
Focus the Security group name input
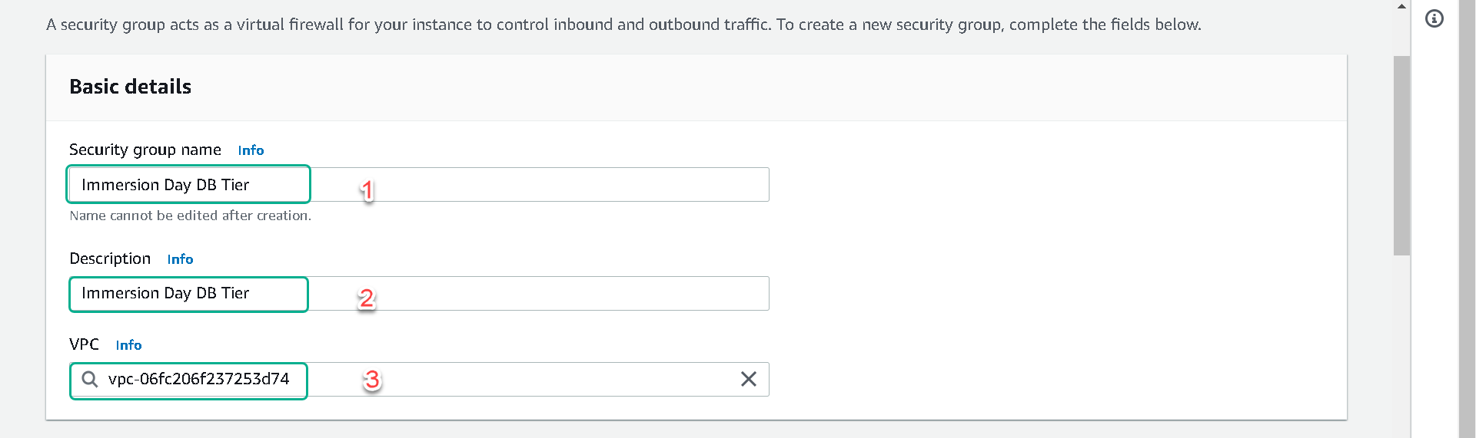point(419,184)
